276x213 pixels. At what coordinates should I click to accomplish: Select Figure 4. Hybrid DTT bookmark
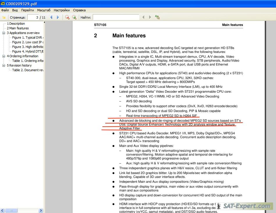click(x=28, y=51)
